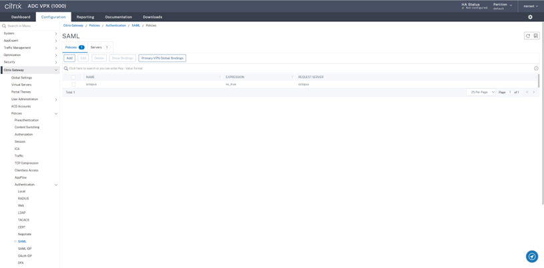This screenshot has width=544, height=268.
Task: Follow the Citrix Gateway breadcrumb link
Action: tap(73, 25)
